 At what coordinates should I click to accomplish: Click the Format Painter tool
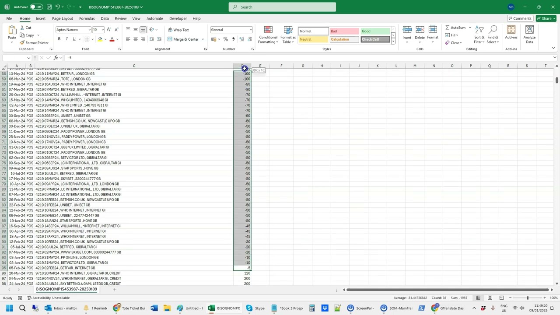point(34,43)
